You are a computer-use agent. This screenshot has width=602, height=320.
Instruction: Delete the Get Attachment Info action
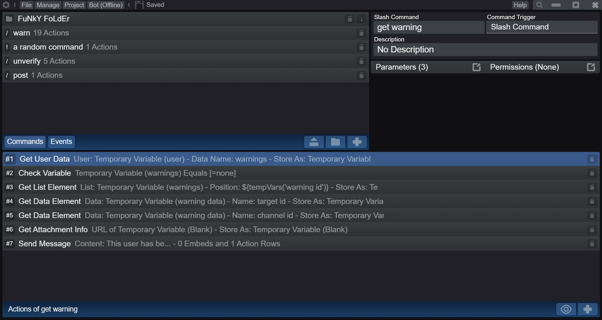tap(592, 230)
